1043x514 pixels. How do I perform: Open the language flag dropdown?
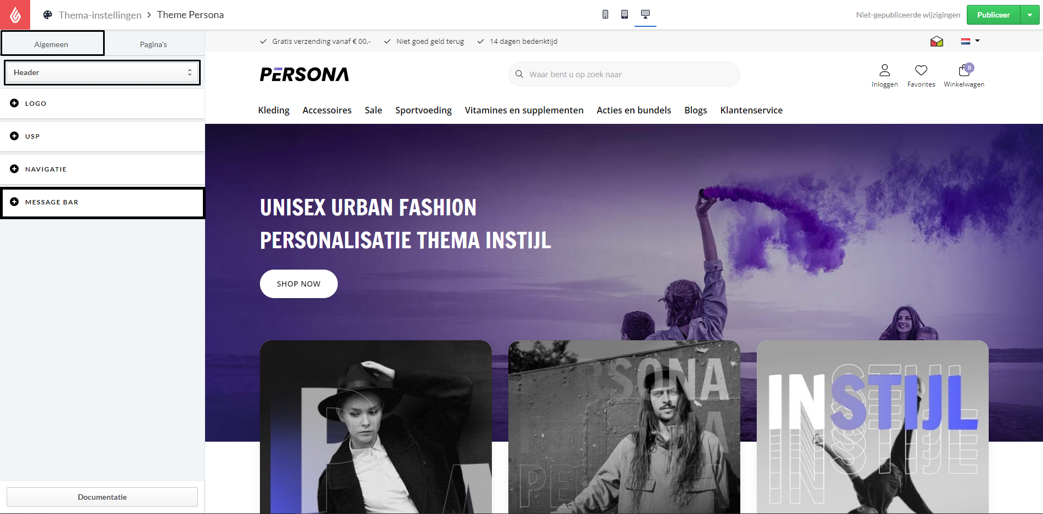pos(970,41)
